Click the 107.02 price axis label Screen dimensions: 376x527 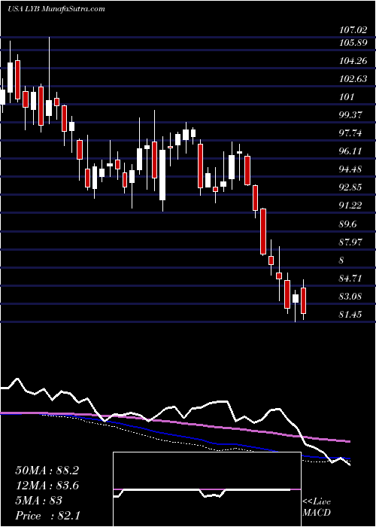tap(353, 31)
